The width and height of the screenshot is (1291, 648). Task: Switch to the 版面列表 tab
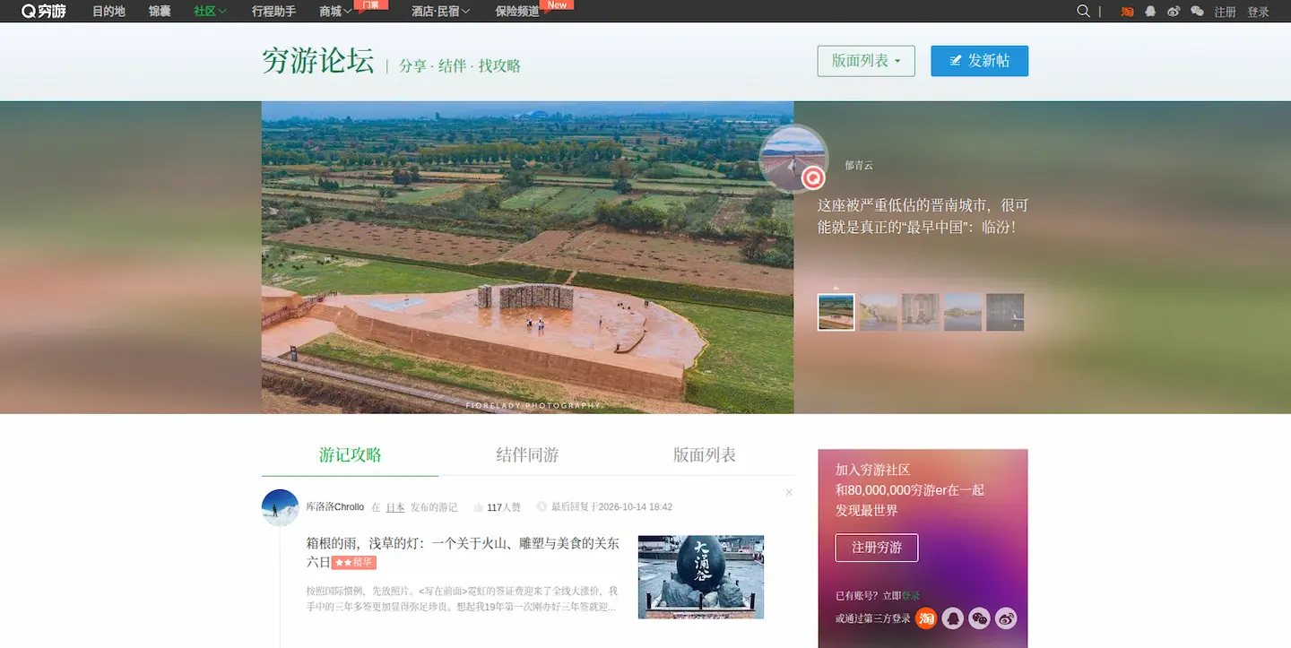click(705, 455)
